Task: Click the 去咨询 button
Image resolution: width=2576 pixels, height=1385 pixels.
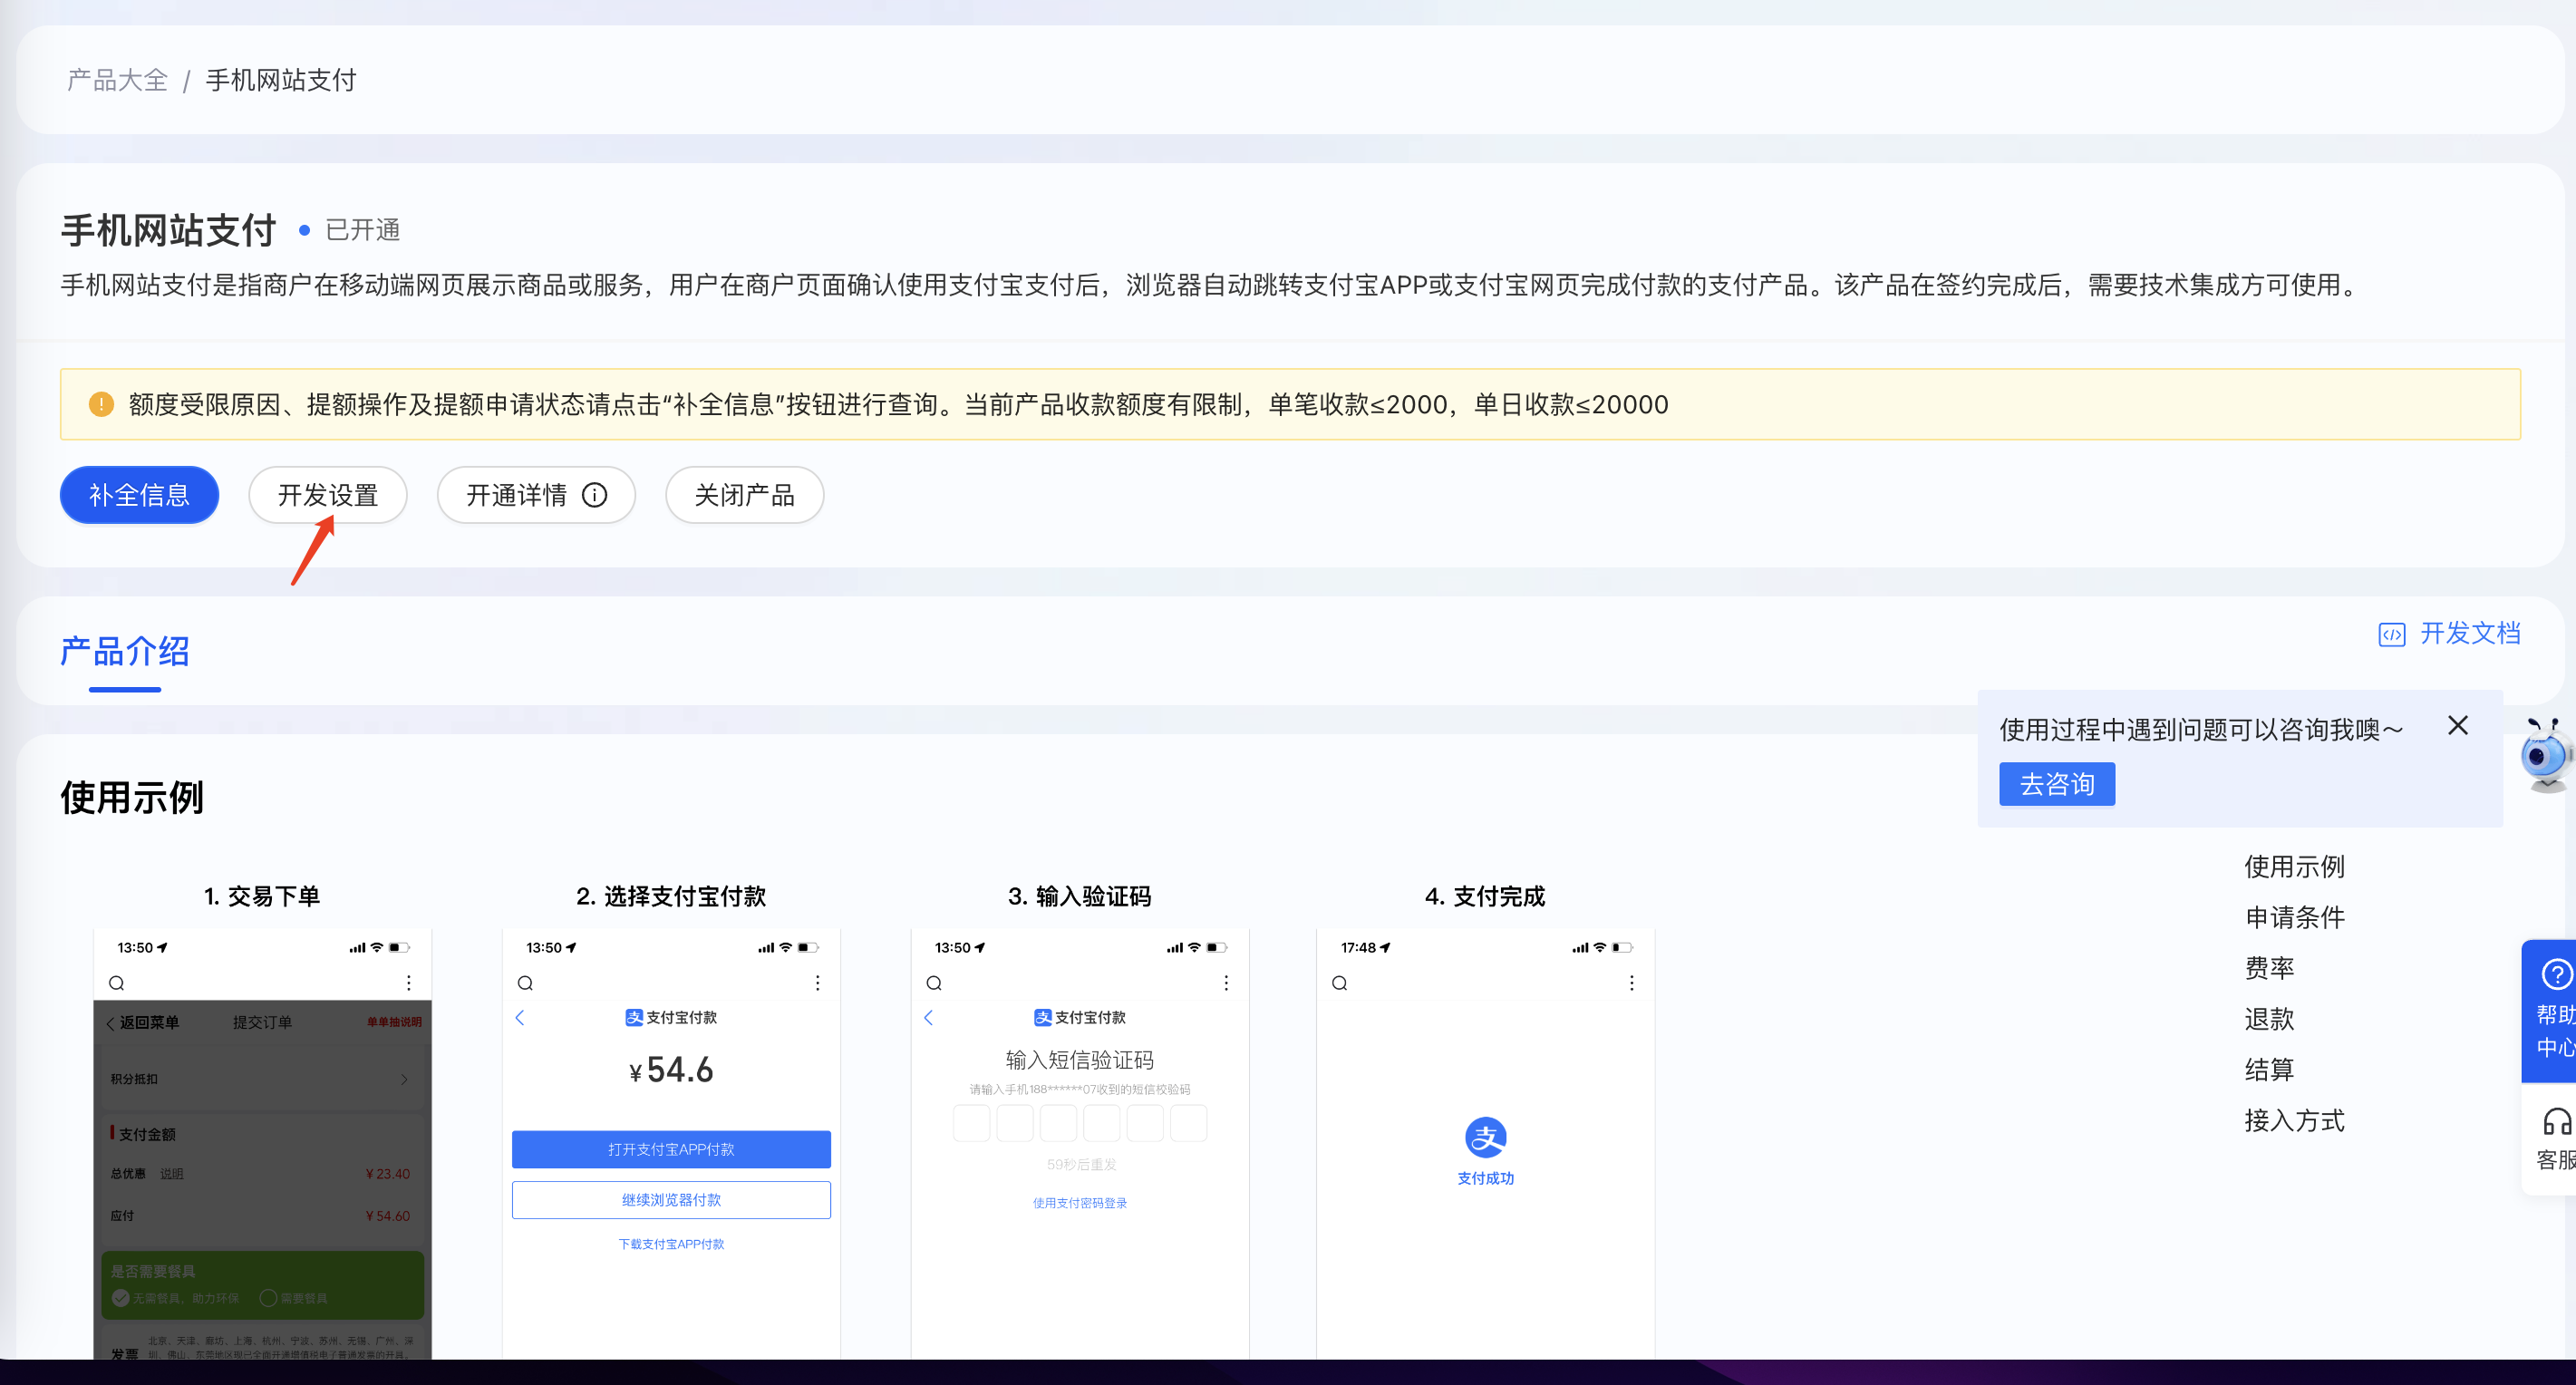Action: [x=2057, y=784]
